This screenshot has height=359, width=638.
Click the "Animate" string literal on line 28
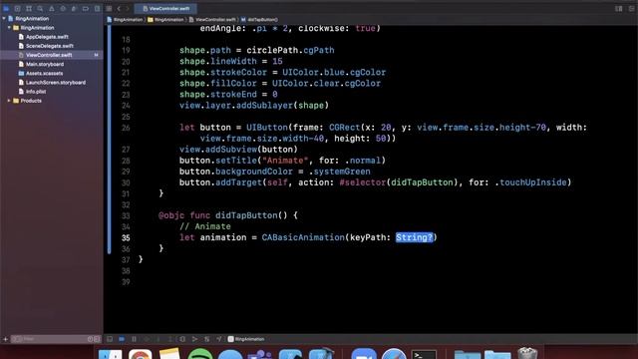coord(285,161)
